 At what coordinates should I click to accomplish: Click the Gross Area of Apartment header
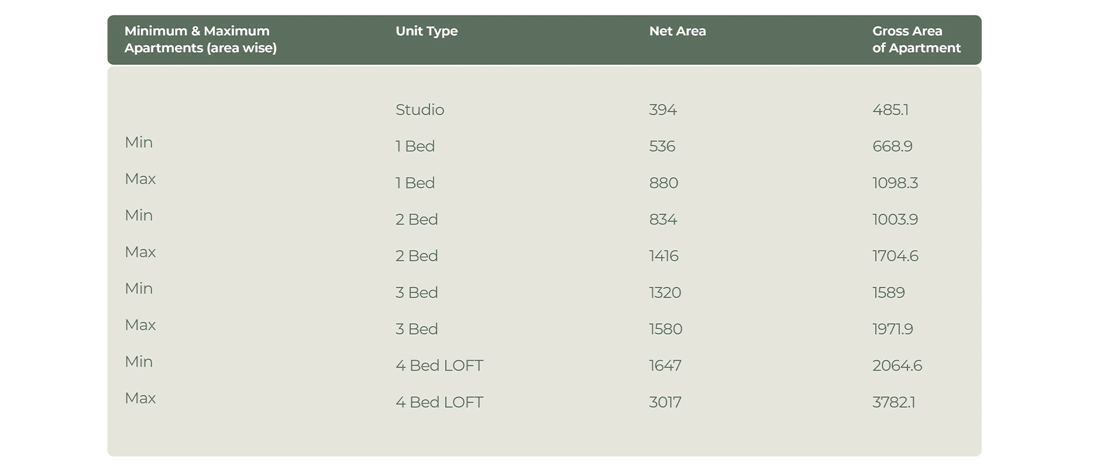[x=916, y=40]
